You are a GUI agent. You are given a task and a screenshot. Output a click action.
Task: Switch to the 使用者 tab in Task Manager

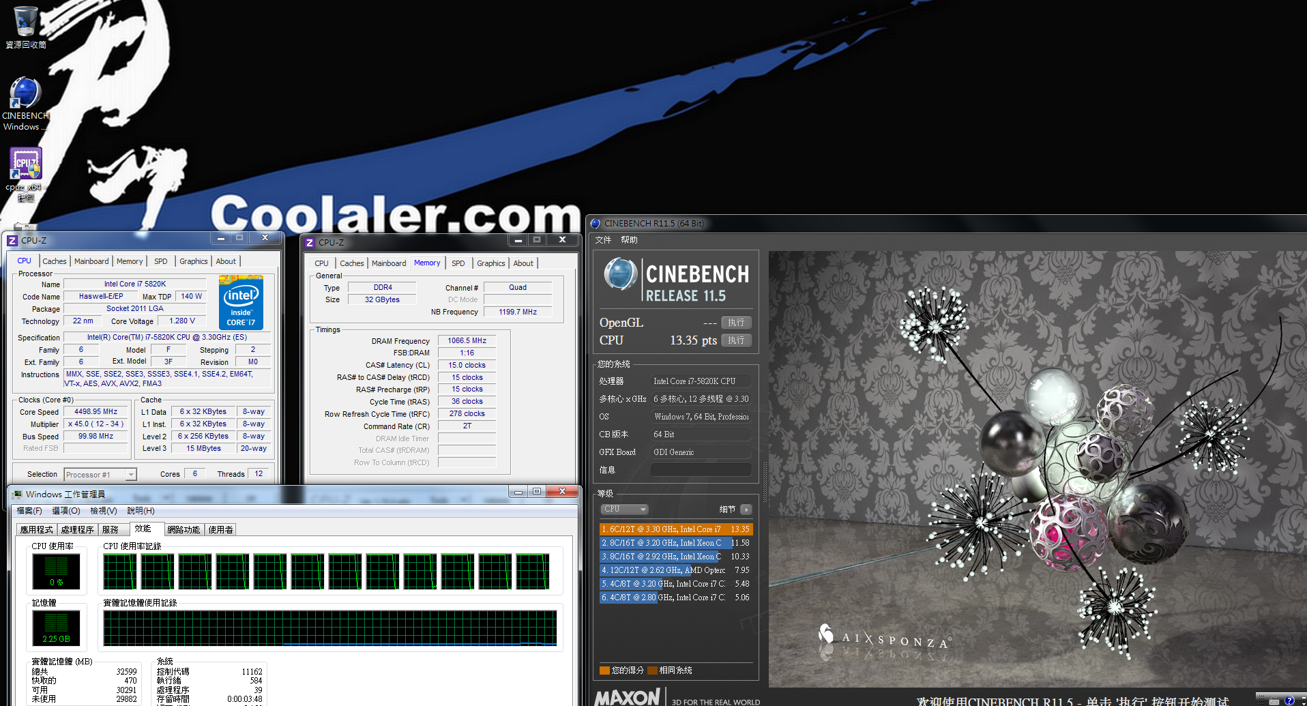click(x=221, y=530)
